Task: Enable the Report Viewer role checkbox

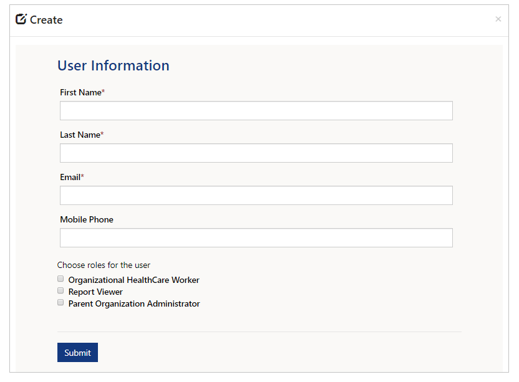Action: pos(61,290)
